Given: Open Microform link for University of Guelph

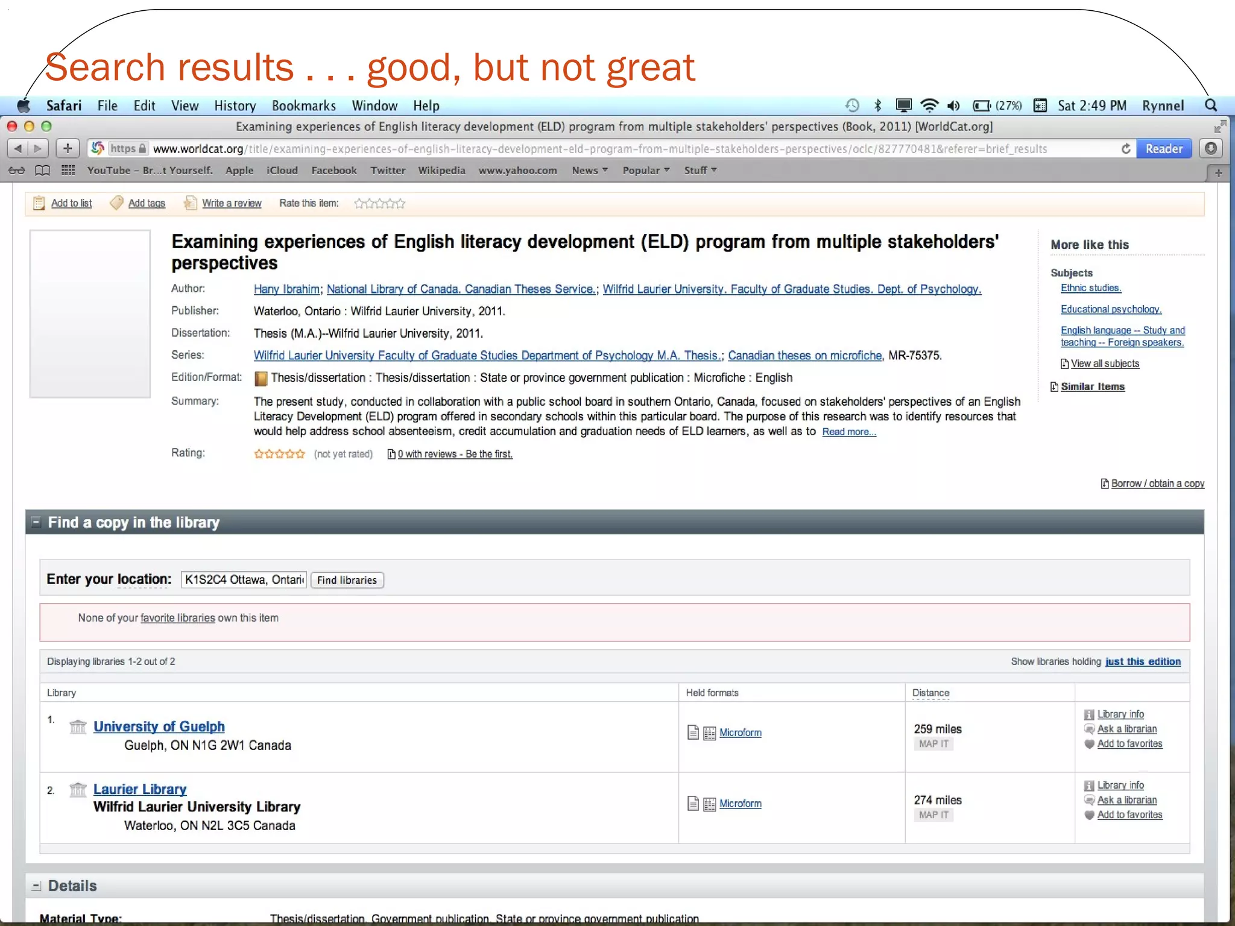Looking at the screenshot, I should point(740,732).
